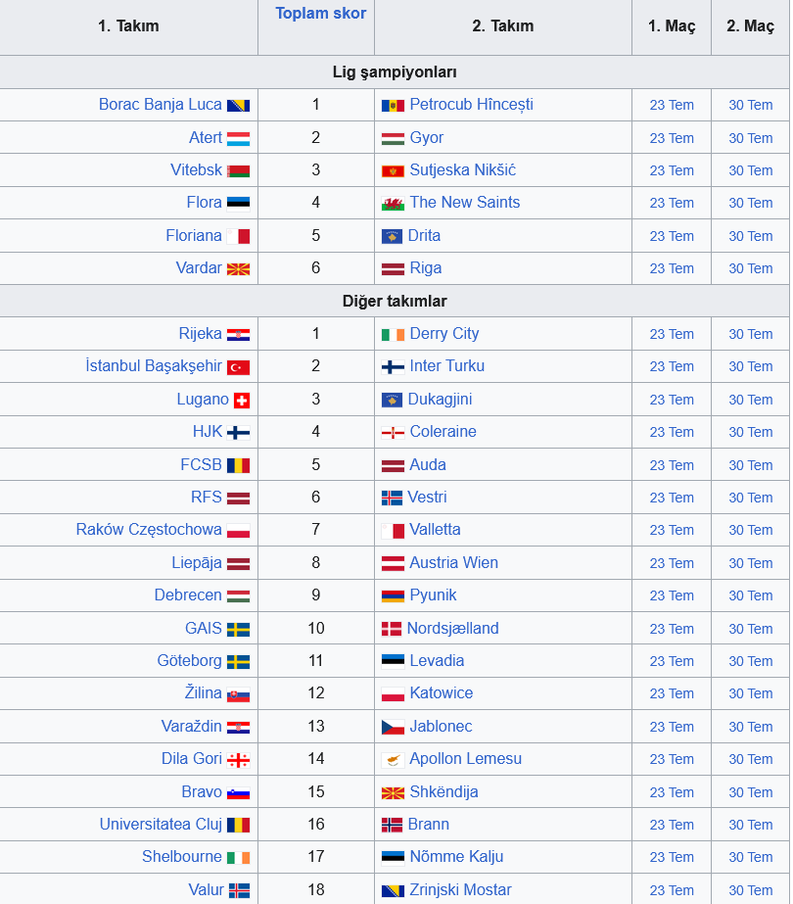Image resolution: width=793 pixels, height=904 pixels.
Task: Click the 30 Tem date in Valur row
Action: pos(750,890)
